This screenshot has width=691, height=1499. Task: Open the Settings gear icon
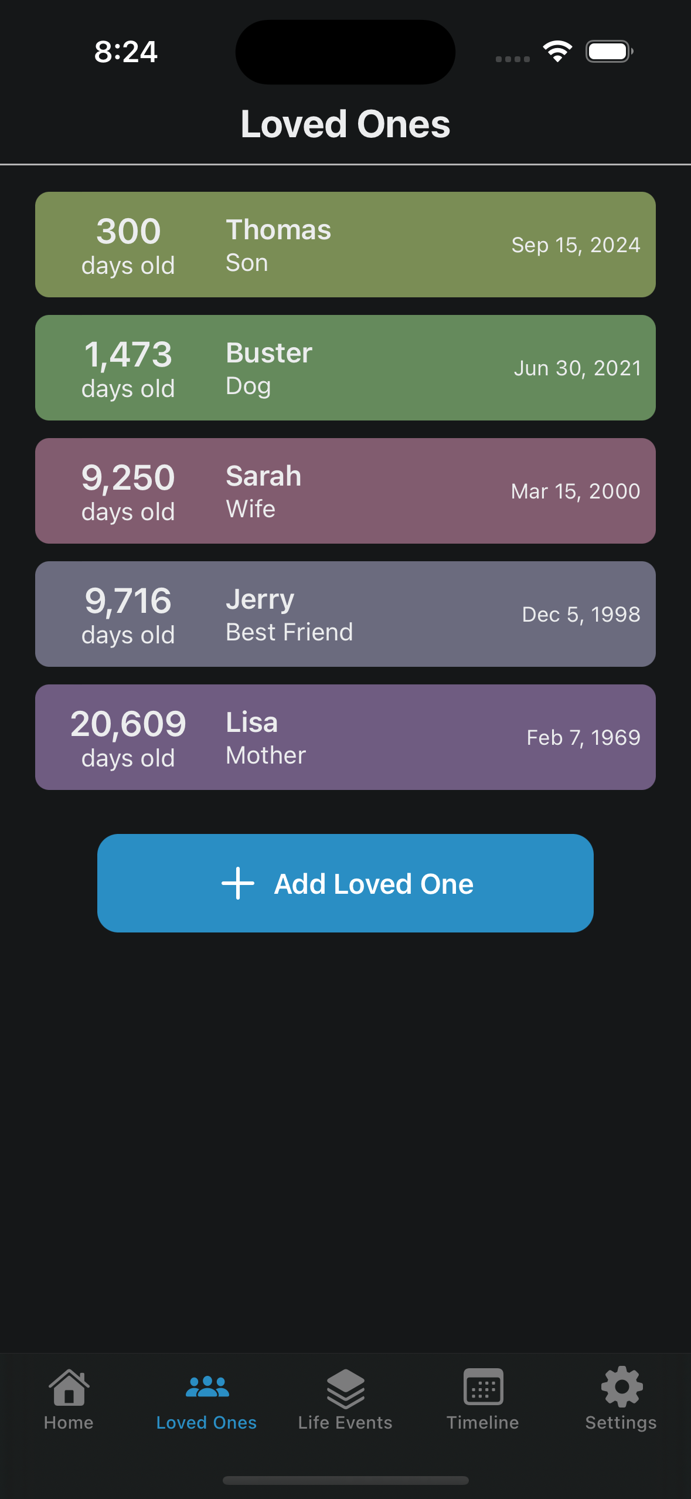pos(621,1387)
